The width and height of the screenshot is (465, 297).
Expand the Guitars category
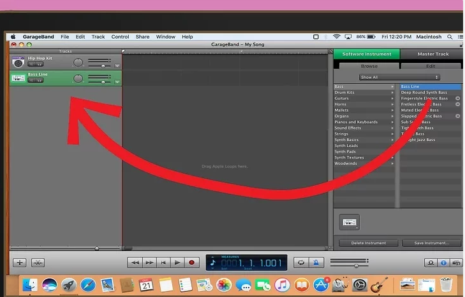click(364, 98)
